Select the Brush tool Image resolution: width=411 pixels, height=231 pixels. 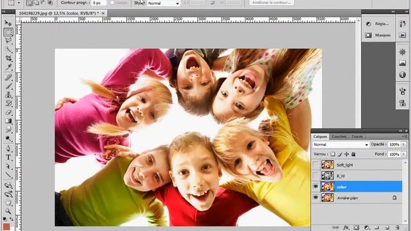8,86
